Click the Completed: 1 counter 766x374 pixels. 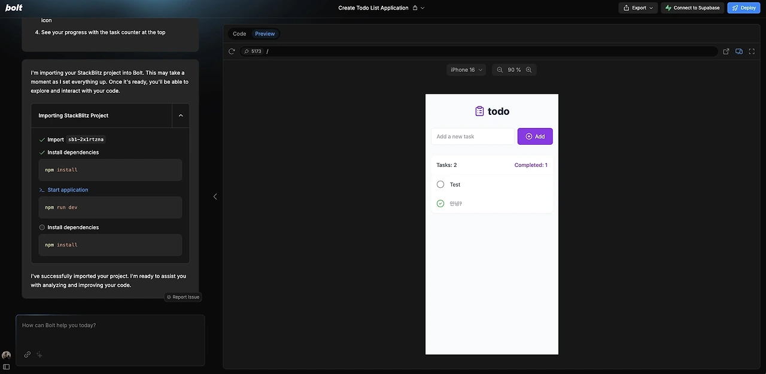(x=531, y=165)
